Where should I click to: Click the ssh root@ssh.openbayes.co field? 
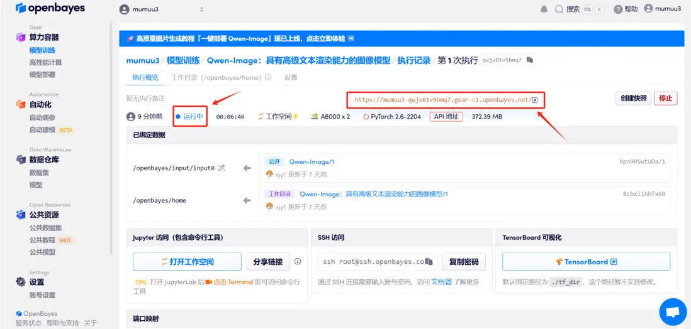[x=378, y=262]
